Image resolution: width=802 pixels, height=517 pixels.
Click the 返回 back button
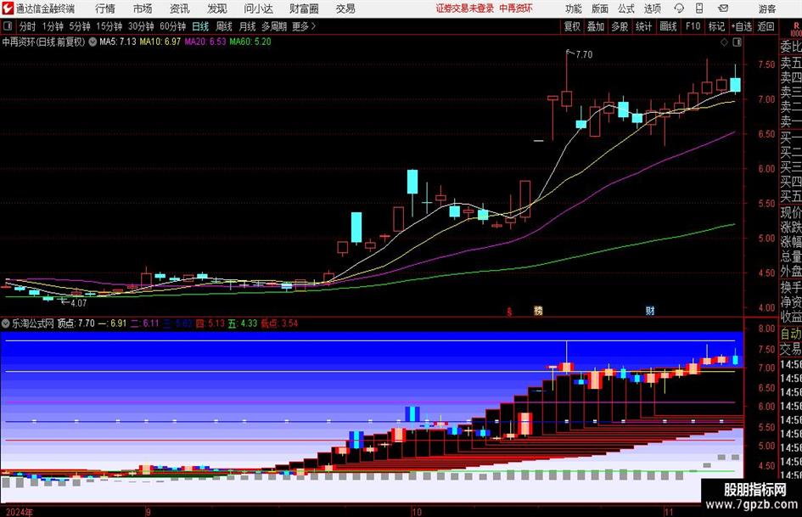766,26
